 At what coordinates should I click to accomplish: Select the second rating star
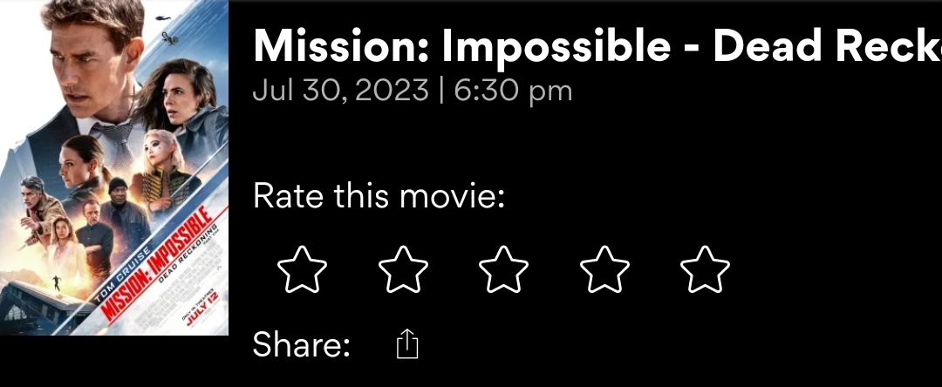point(403,269)
